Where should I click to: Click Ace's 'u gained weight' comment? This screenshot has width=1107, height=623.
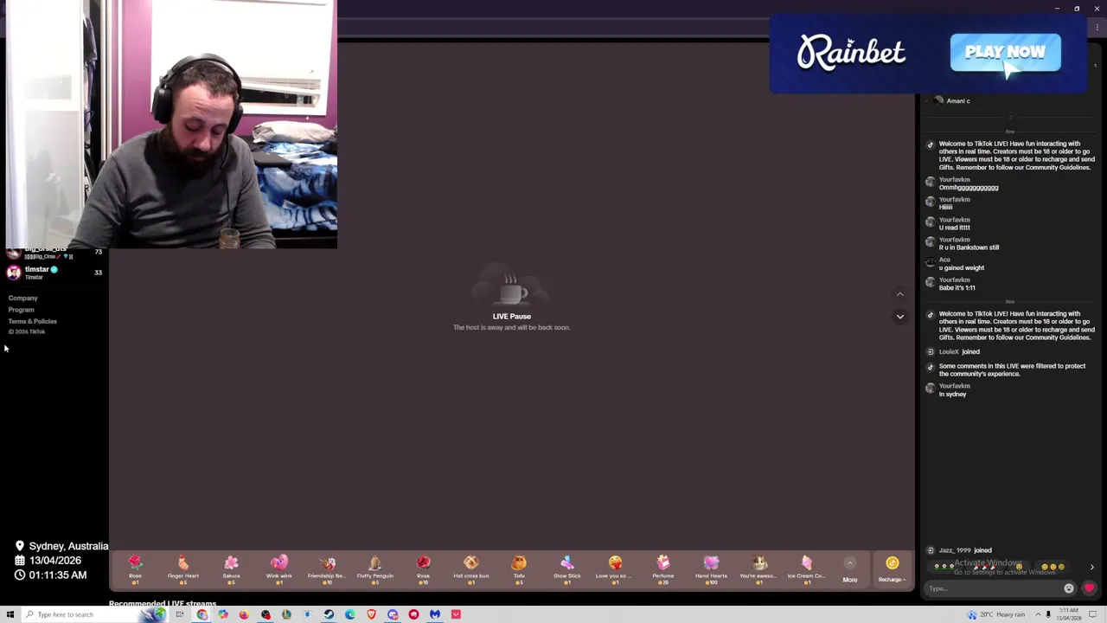coord(961,267)
